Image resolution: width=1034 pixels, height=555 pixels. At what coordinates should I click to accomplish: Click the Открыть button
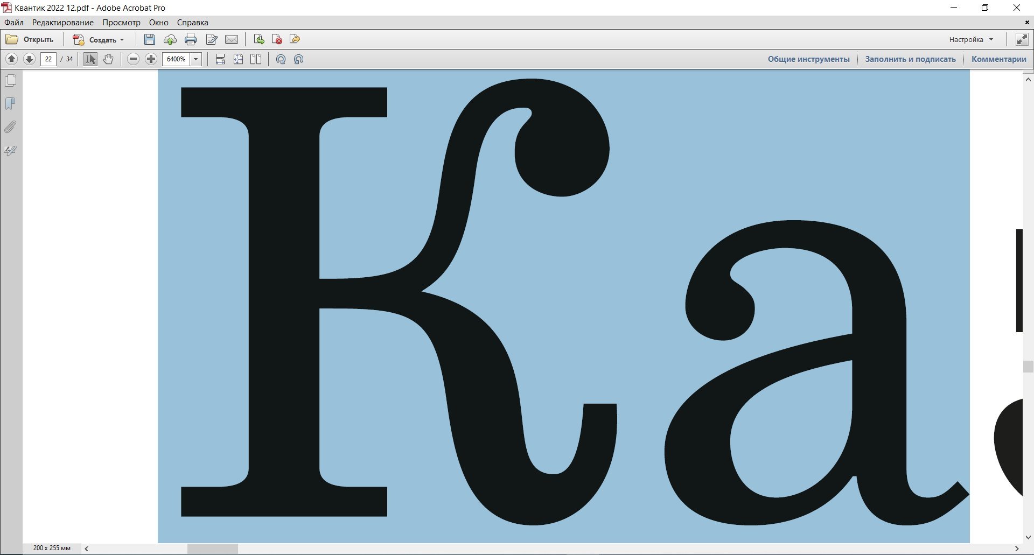pyautogui.click(x=30, y=39)
